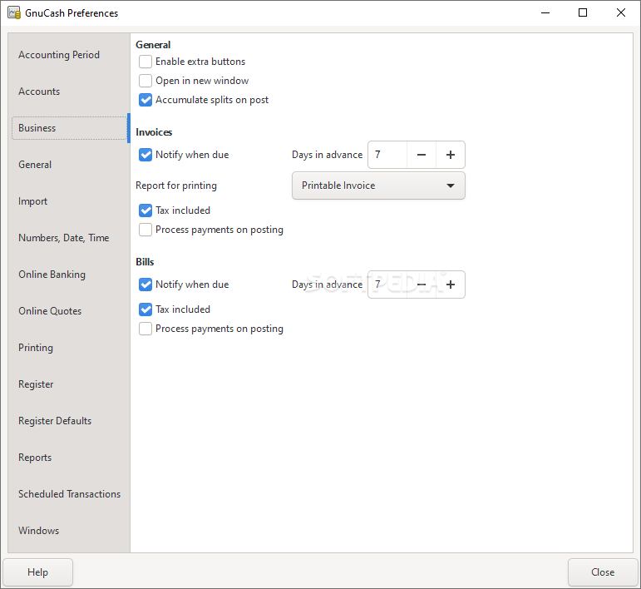Viewport: 641px width, 589px height.
Task: Click Bills days in advance input field
Action: click(387, 285)
